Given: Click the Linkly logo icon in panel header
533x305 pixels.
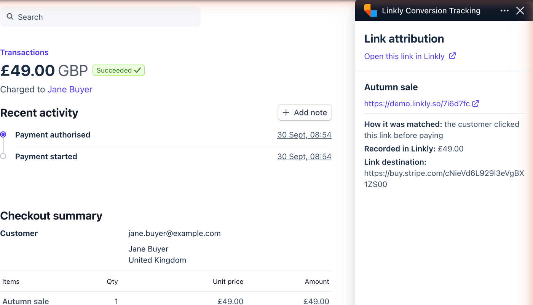Looking at the screenshot, I should pyautogui.click(x=370, y=11).
